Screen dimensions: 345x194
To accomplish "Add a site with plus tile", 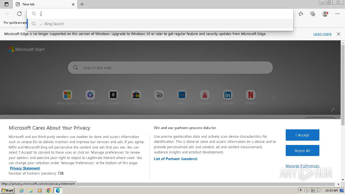I will point(274,97).
